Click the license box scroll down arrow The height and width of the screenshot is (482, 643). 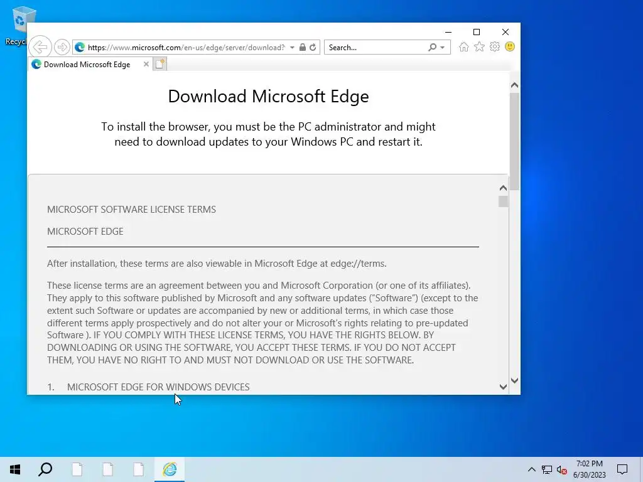pyautogui.click(x=503, y=387)
